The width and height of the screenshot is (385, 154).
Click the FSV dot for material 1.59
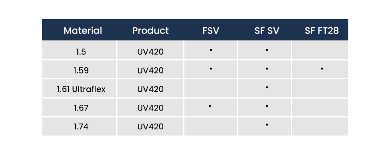(x=211, y=69)
